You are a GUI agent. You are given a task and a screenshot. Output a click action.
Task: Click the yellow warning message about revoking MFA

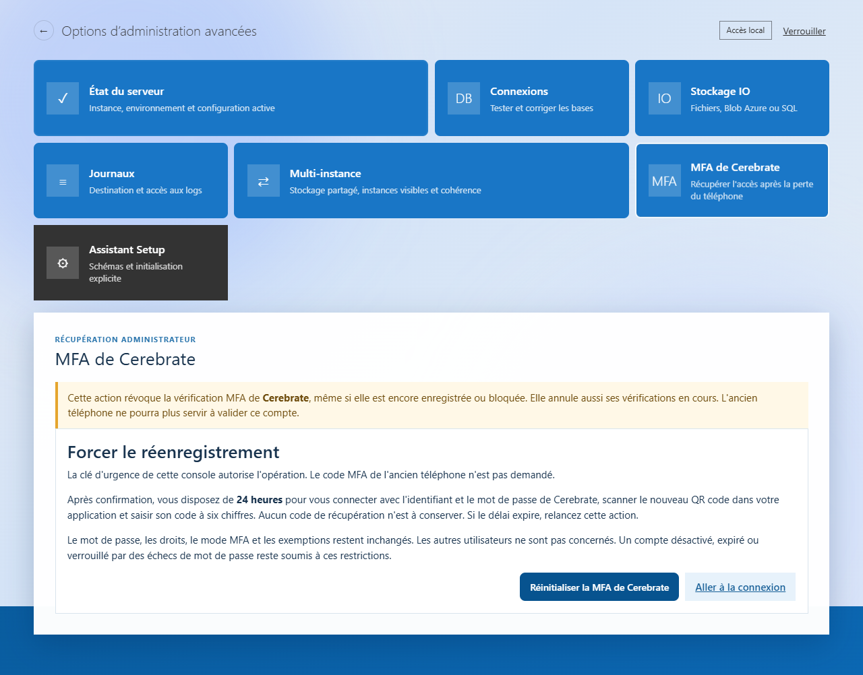(x=431, y=406)
